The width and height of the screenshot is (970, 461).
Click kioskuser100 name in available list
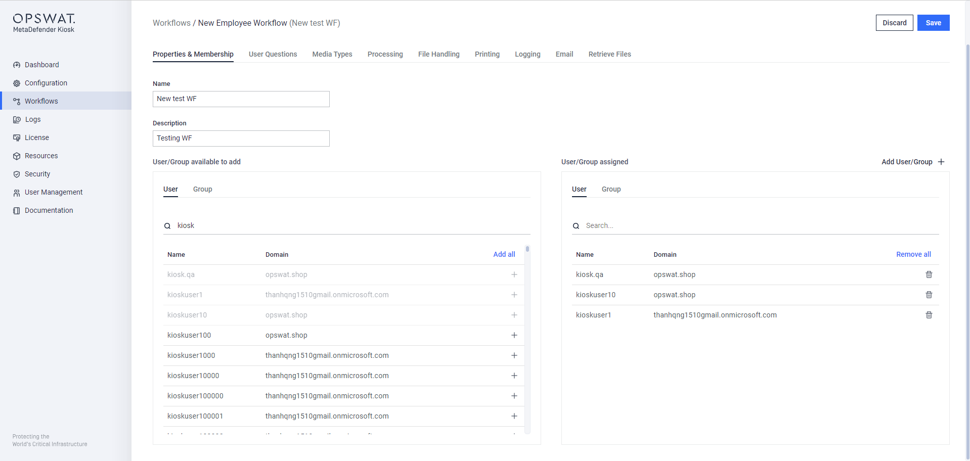click(189, 335)
